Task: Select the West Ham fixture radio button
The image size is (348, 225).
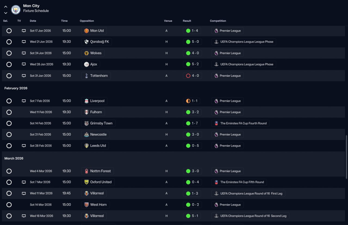Action: coord(9,205)
